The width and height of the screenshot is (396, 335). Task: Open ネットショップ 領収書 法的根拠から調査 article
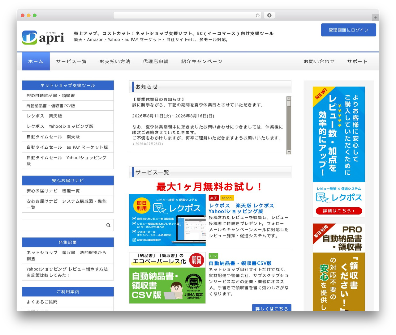(x=68, y=256)
